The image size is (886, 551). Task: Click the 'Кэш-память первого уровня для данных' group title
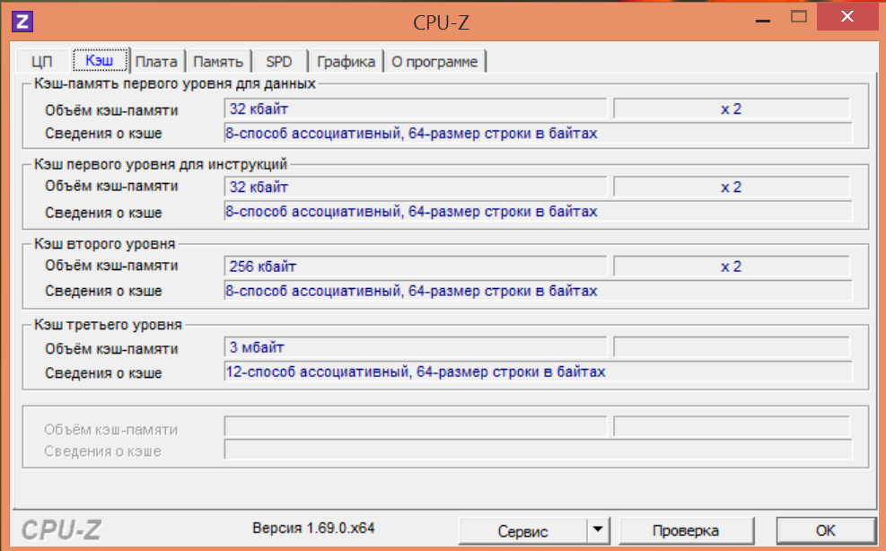(175, 83)
